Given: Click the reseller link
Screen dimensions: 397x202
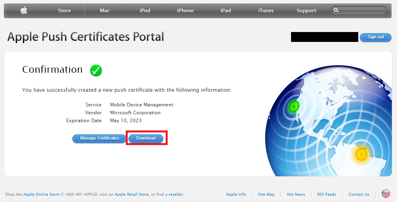Looking at the screenshot, I should pos(176,194).
